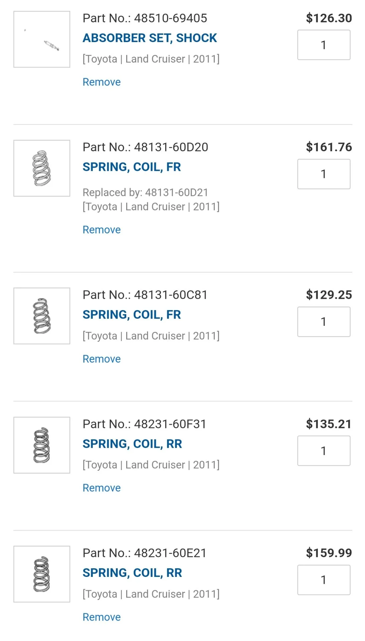Screen dimensions: 365x641
Task: Remove part 48131-60C81 from the cart
Action: tap(102, 359)
